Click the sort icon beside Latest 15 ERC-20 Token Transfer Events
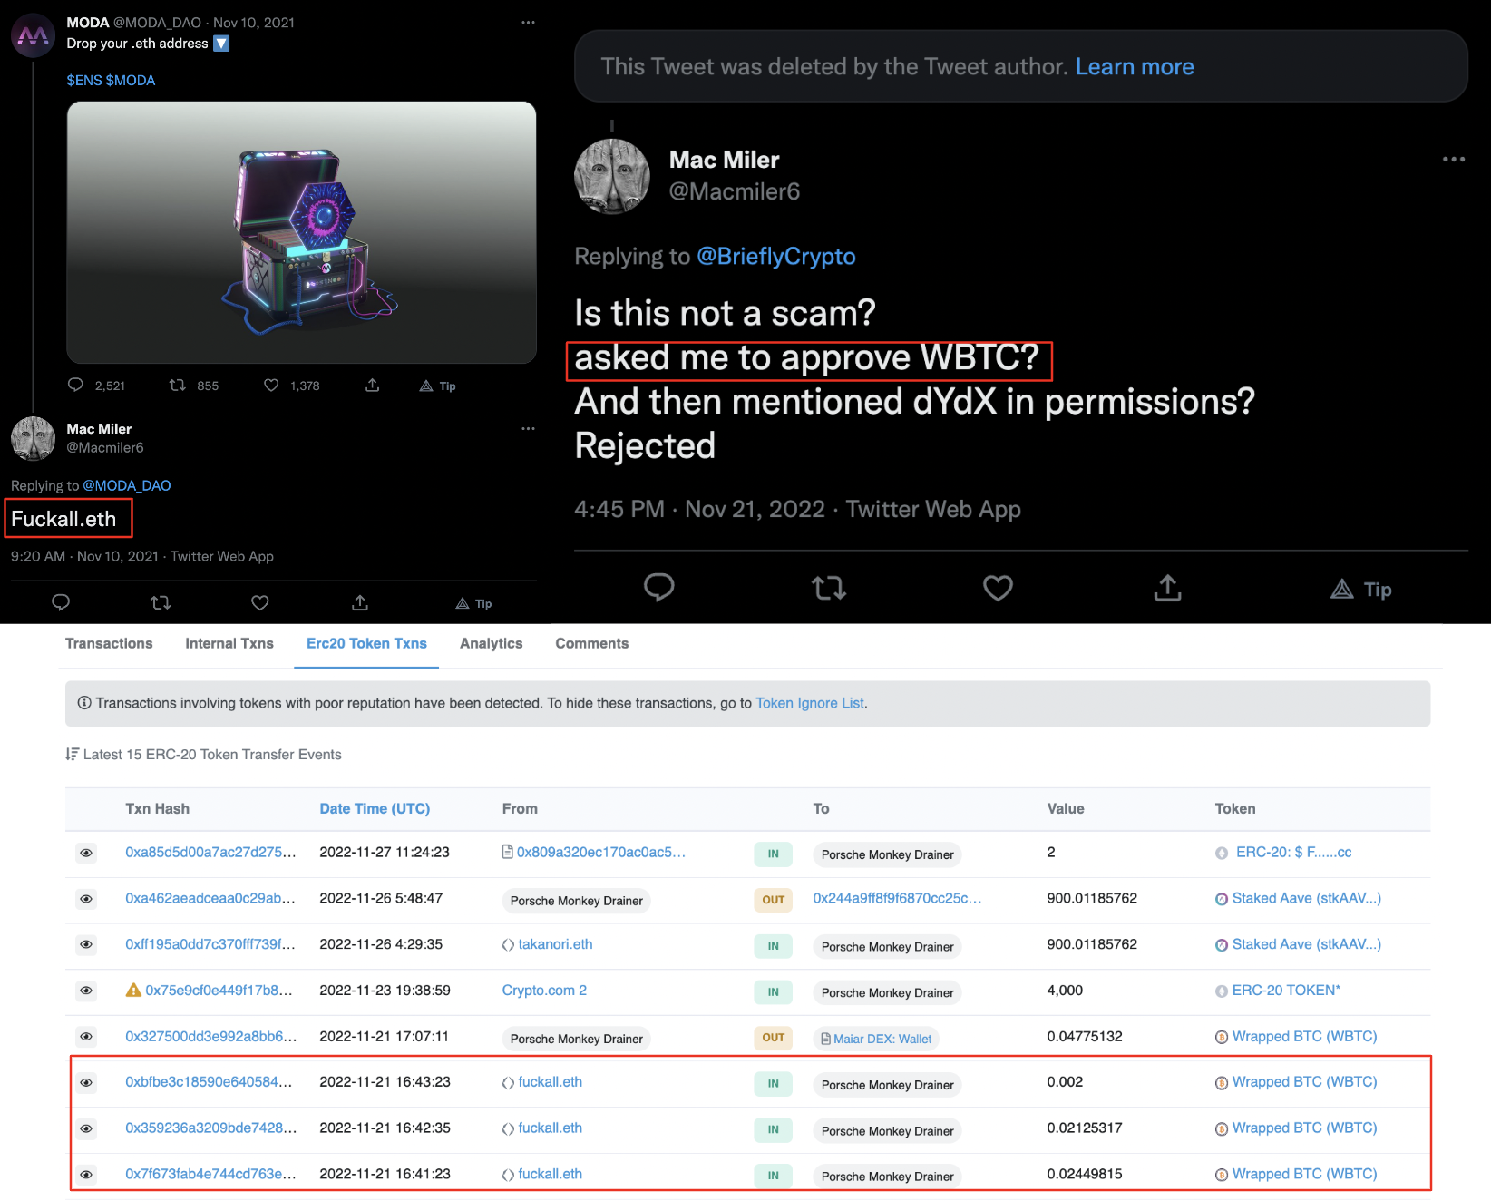The width and height of the screenshot is (1491, 1201). [72, 754]
